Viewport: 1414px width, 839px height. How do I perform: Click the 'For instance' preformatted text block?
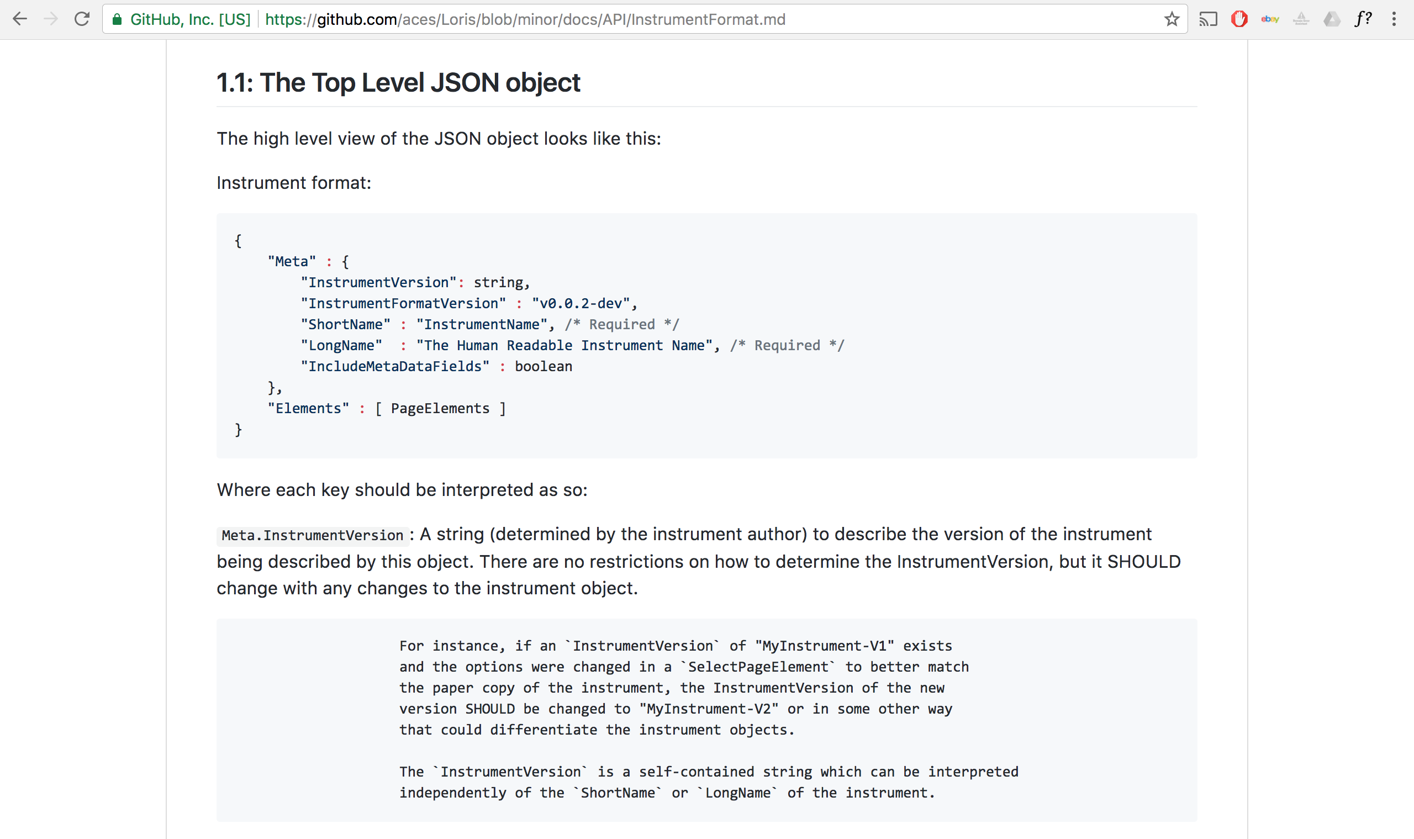tap(706, 719)
